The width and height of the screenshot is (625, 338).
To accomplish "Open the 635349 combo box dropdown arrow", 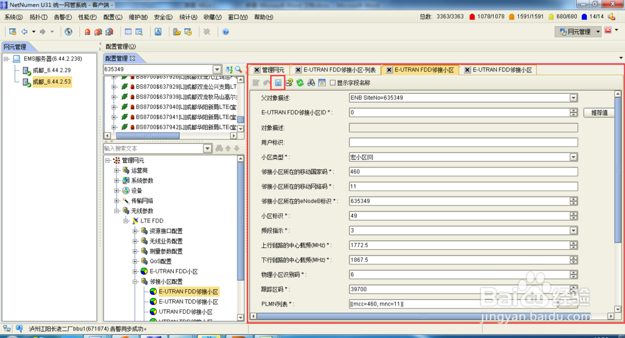I will pyautogui.click(x=217, y=69).
